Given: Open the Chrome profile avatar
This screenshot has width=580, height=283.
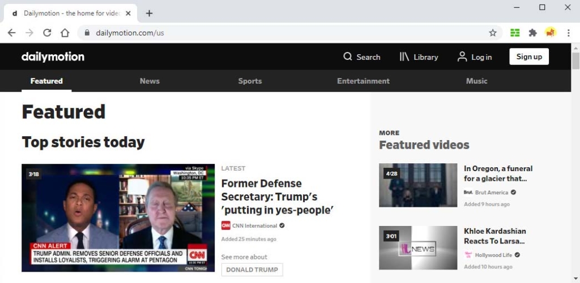Looking at the screenshot, I should pyautogui.click(x=551, y=33).
